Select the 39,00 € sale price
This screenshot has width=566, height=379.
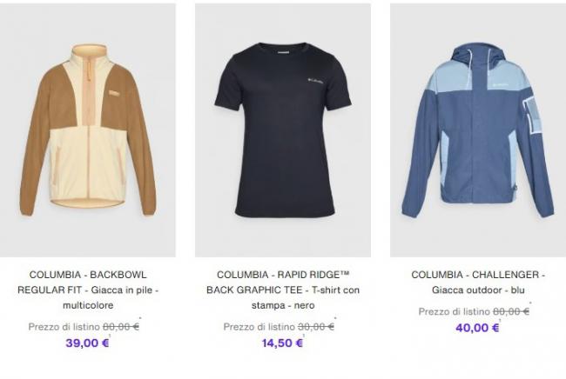click(87, 343)
